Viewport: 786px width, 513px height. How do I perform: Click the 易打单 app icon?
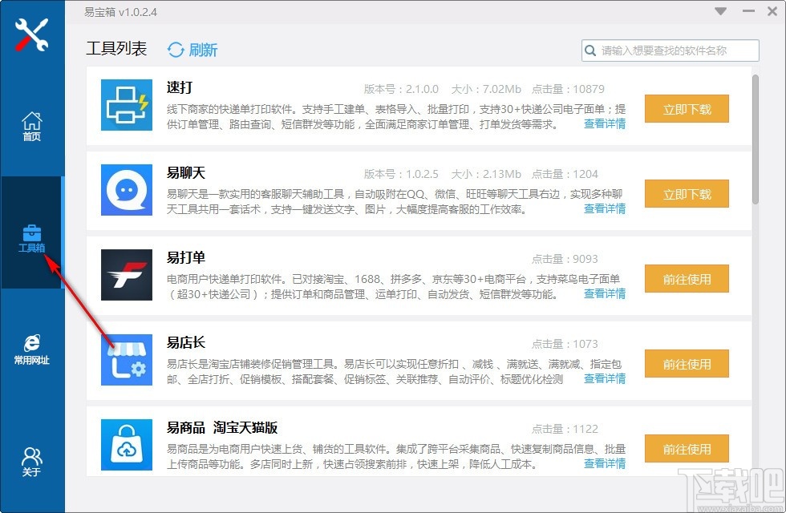pyautogui.click(x=126, y=275)
